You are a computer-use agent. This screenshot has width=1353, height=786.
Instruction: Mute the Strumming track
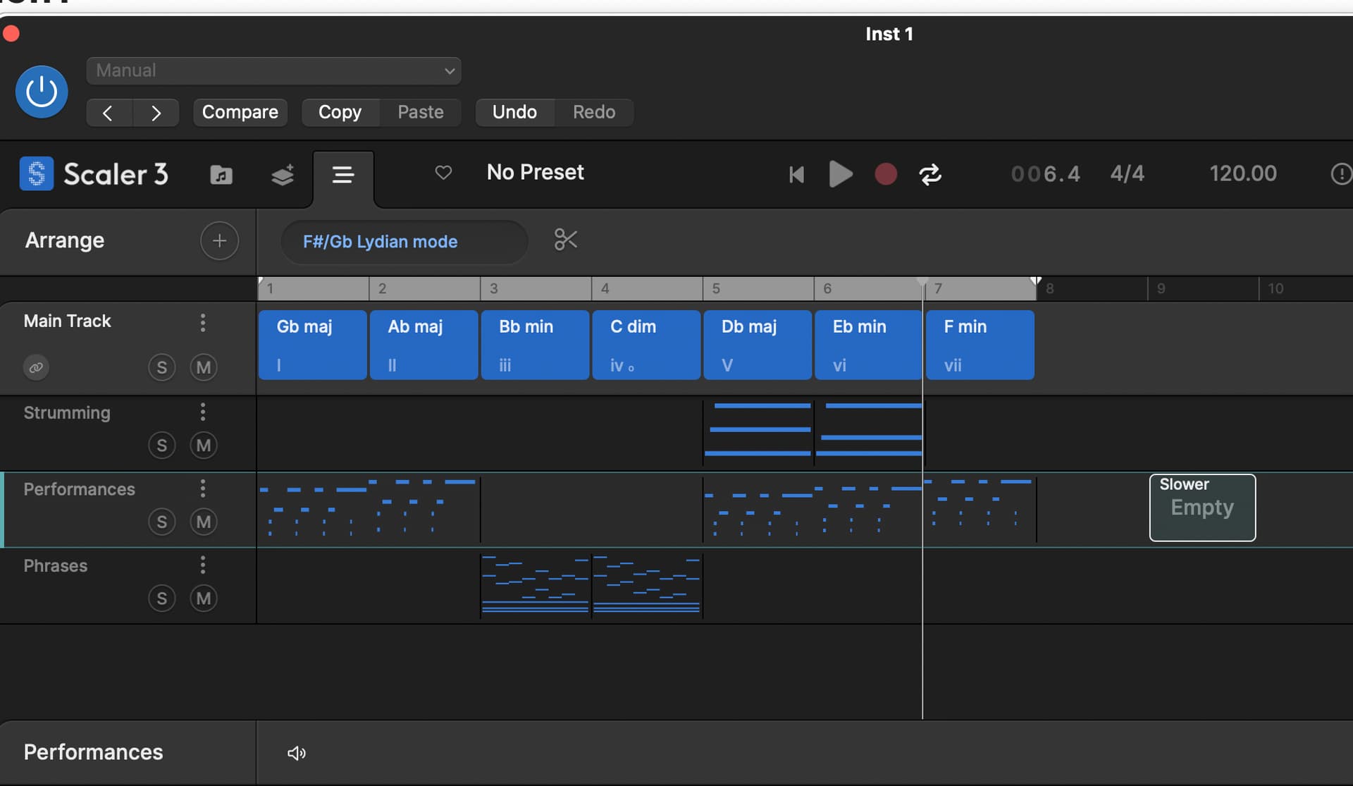click(204, 445)
